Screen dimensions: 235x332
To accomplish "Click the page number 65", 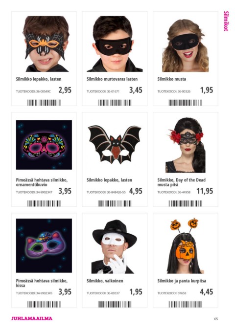I will (x=216, y=319).
